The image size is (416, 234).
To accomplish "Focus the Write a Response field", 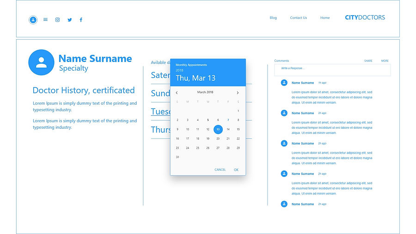I will 332,70.
